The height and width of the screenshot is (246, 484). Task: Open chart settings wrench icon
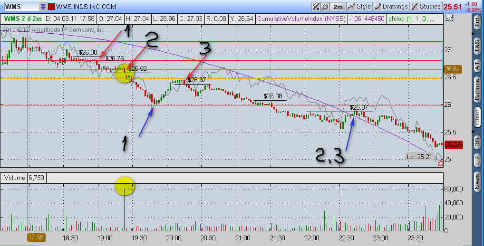(324, 7)
